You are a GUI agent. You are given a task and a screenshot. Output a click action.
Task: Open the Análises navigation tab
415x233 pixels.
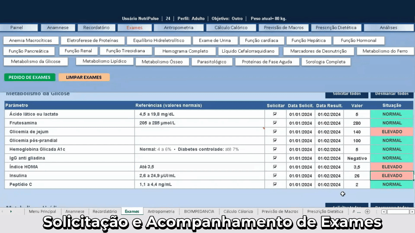[389, 28]
